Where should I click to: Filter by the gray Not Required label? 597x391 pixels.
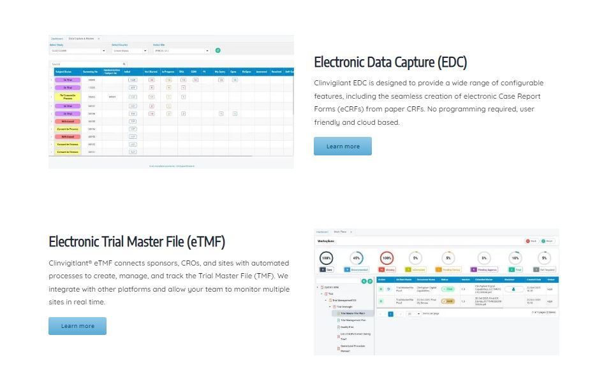point(544,269)
